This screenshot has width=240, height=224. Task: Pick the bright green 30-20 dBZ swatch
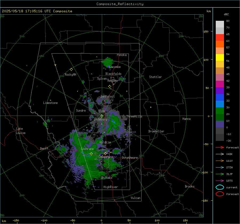pos(220,111)
